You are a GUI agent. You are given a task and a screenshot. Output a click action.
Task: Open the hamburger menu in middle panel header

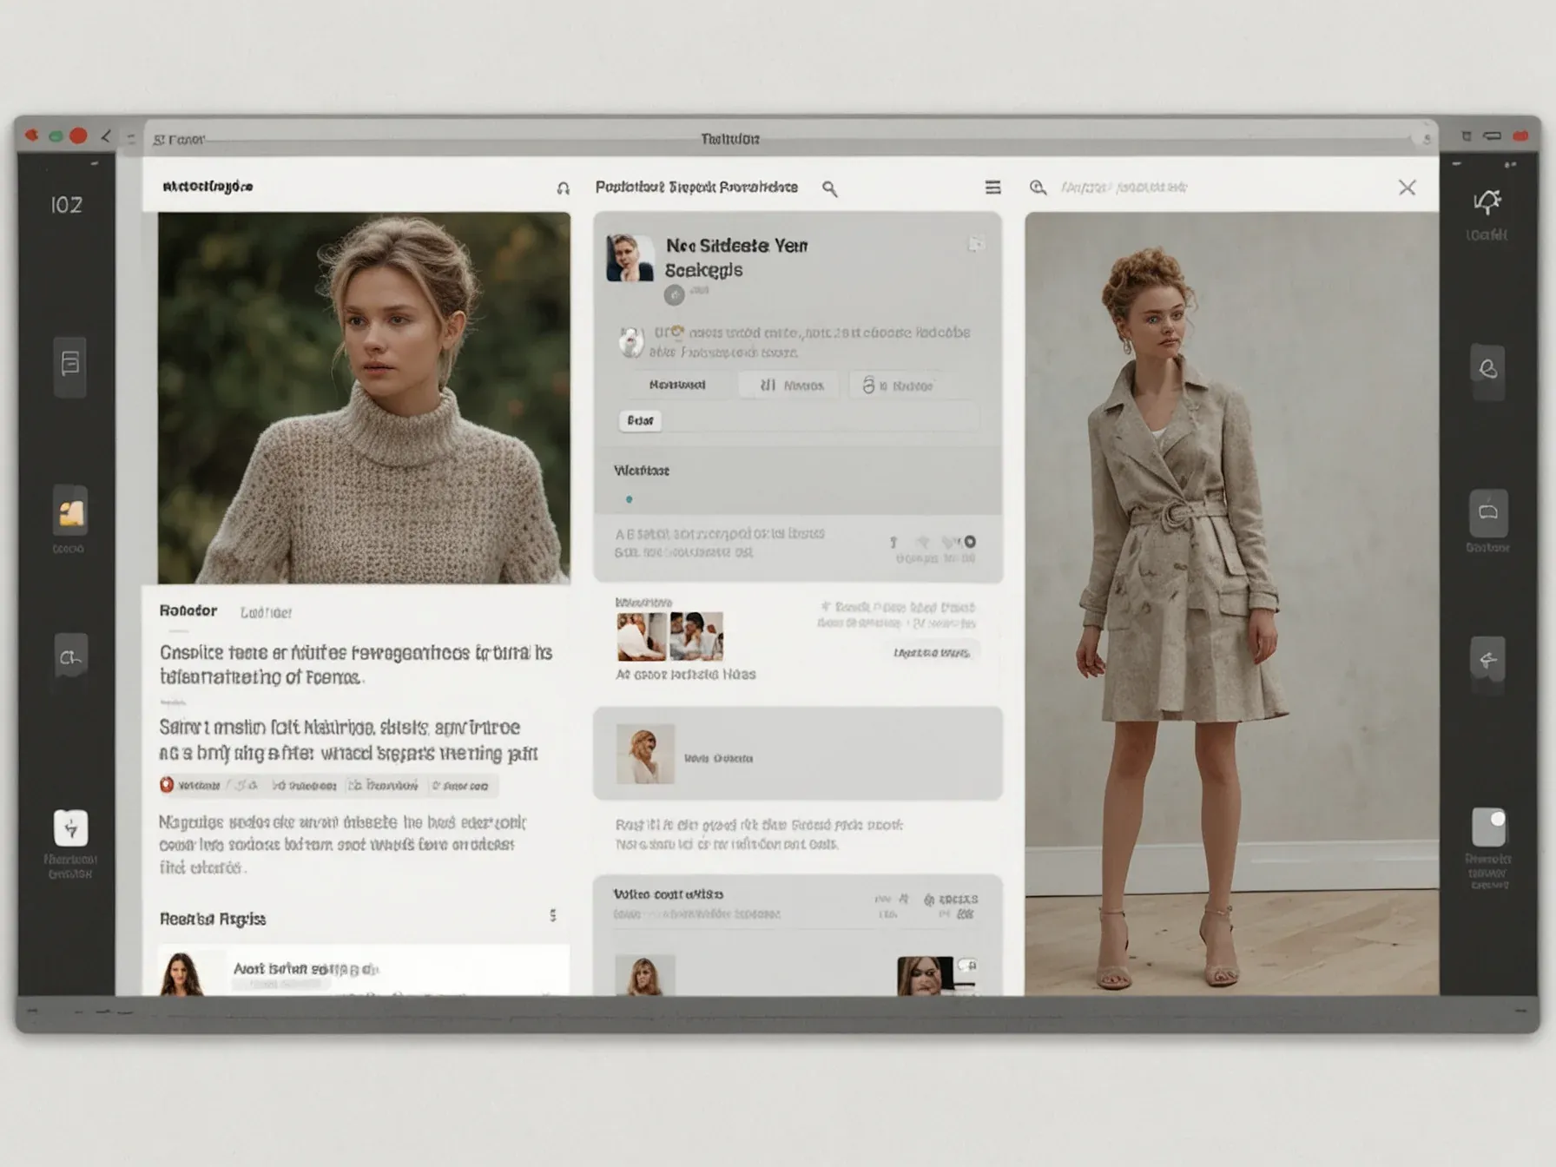[x=992, y=188]
